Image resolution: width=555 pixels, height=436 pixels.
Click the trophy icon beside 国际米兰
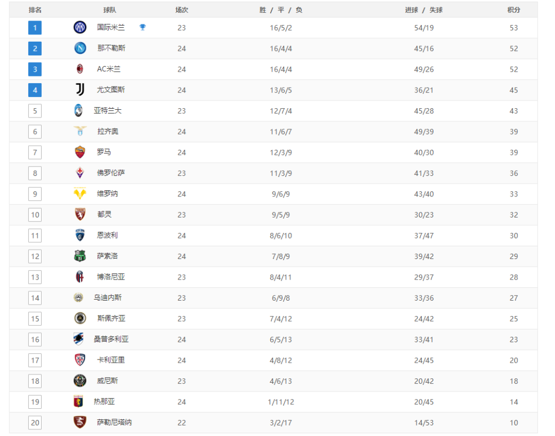point(143,27)
